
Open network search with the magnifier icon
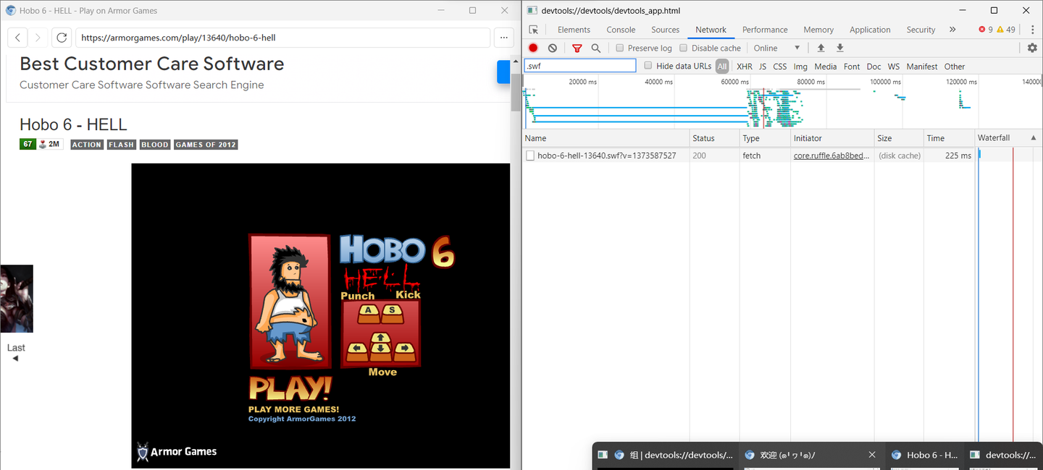point(596,48)
